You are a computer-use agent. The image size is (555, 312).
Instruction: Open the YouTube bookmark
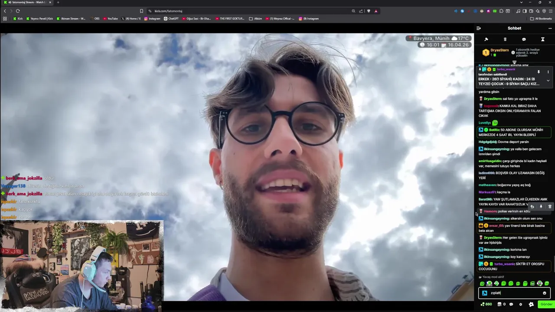110,19
